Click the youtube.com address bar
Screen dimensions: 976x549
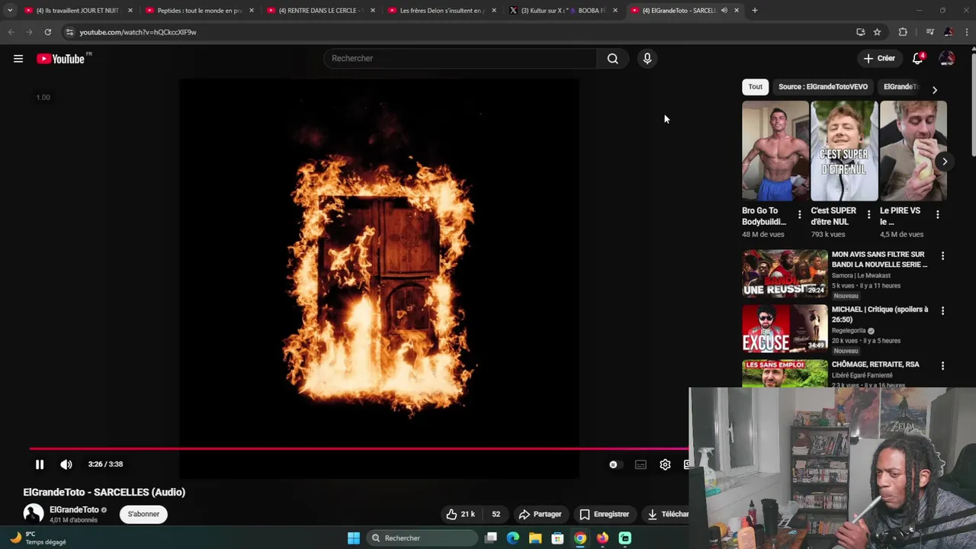[x=457, y=32]
